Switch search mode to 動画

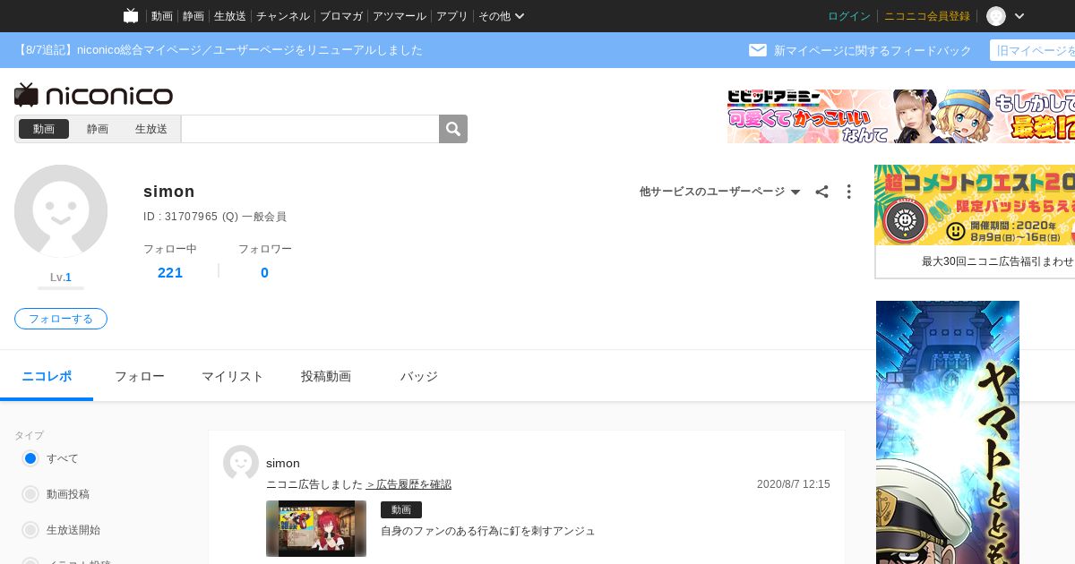tap(44, 129)
